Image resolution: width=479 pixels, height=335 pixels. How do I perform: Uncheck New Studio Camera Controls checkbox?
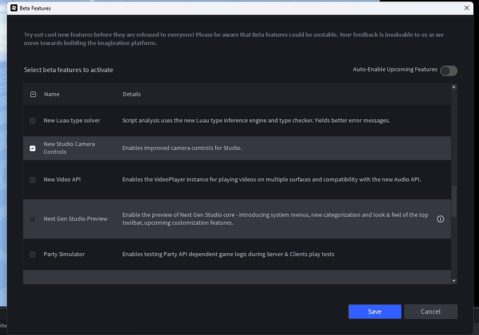tap(33, 148)
